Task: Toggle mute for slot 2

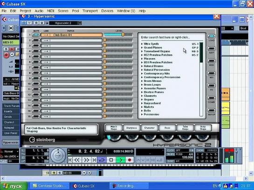Action: pos(36,40)
